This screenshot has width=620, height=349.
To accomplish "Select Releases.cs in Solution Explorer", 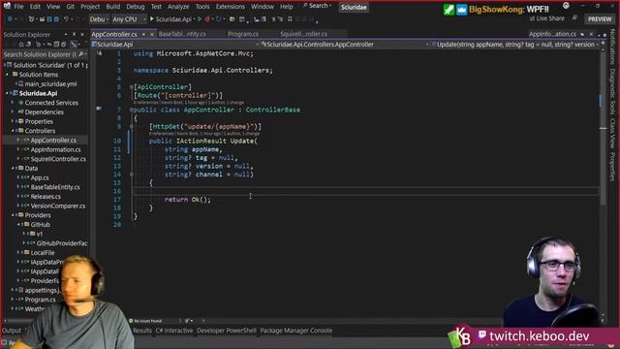I will (46, 197).
